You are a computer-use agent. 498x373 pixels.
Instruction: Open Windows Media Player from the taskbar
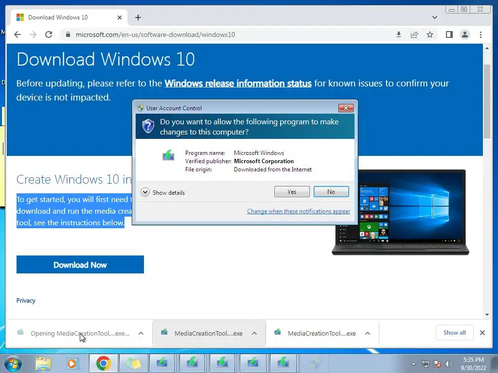(x=72, y=363)
